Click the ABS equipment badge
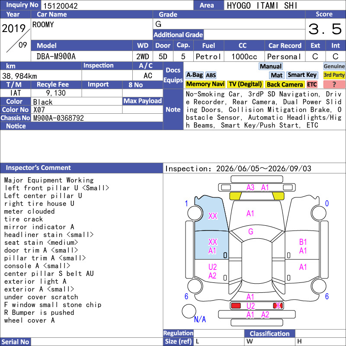This screenshot has width=346, height=346. tap(211, 75)
